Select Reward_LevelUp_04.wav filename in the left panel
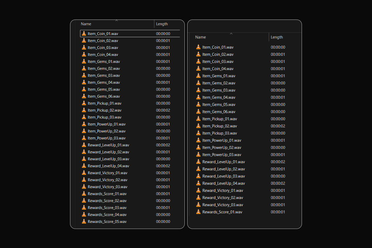372x248 pixels. point(108,166)
